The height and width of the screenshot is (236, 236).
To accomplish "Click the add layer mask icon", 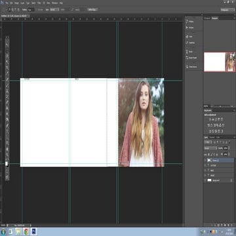I will (x=218, y=225).
